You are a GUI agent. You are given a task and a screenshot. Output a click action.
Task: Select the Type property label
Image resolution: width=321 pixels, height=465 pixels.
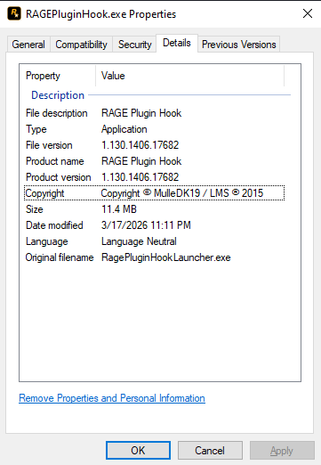pyautogui.click(x=36, y=129)
